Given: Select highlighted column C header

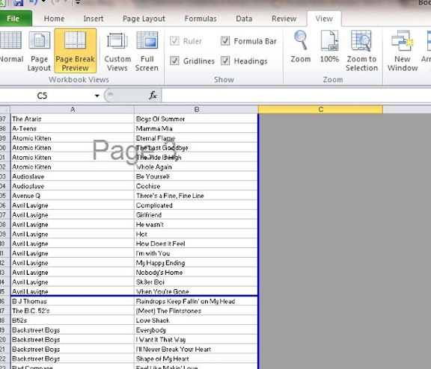Looking at the screenshot, I should pyautogui.click(x=320, y=110).
